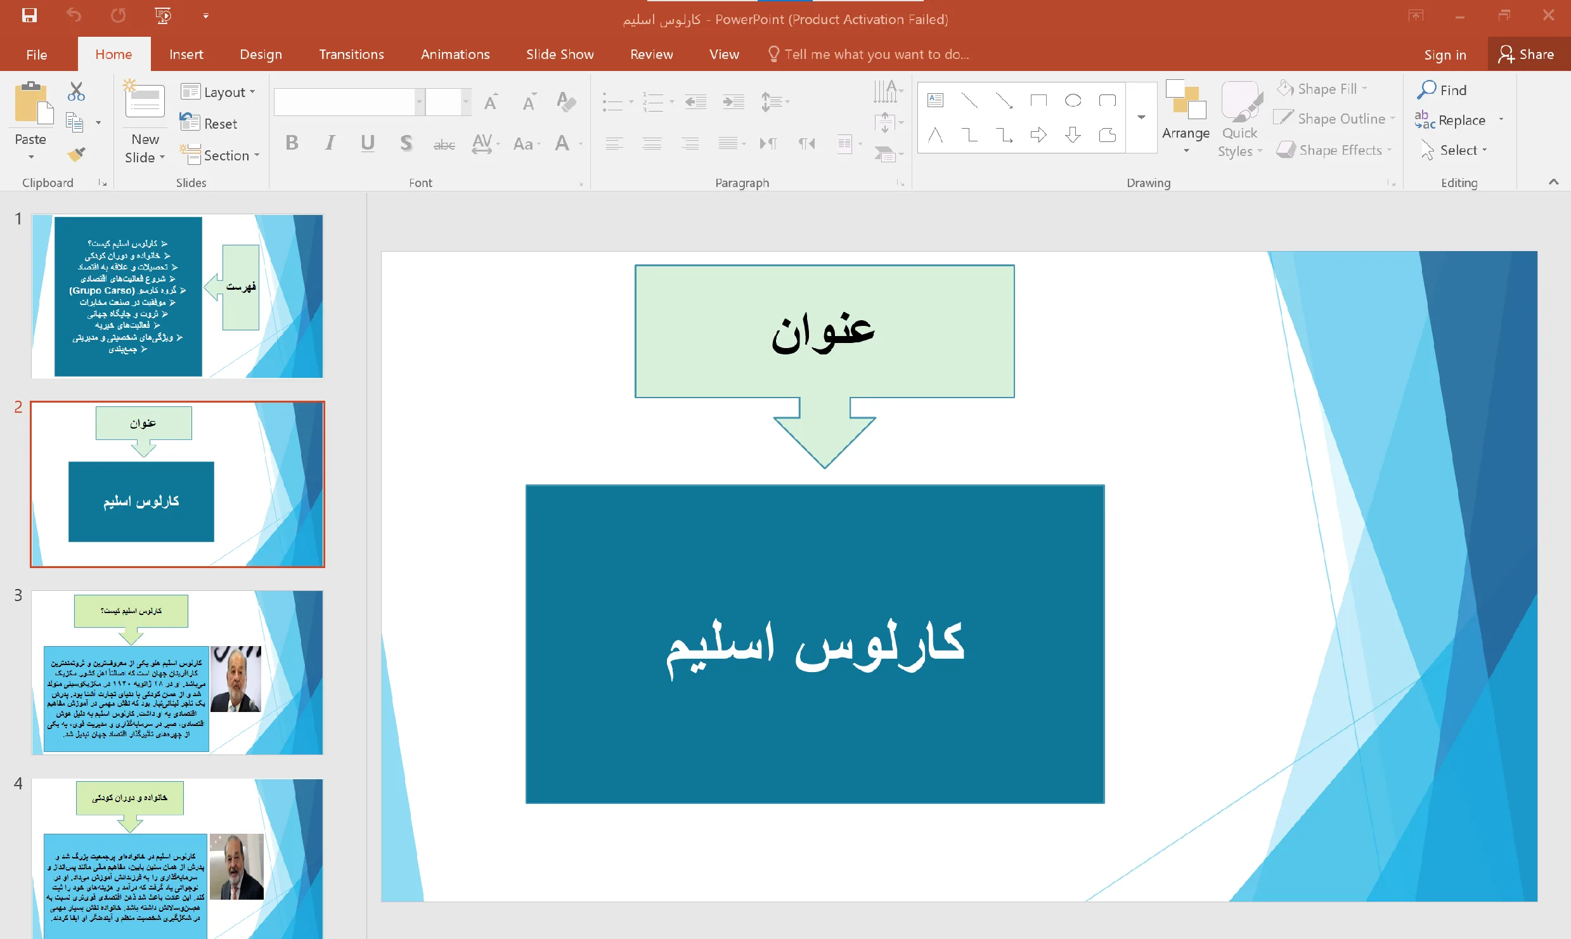Open the font size dropdown arrow
Viewport: 1571px width, 939px height.
(x=466, y=101)
